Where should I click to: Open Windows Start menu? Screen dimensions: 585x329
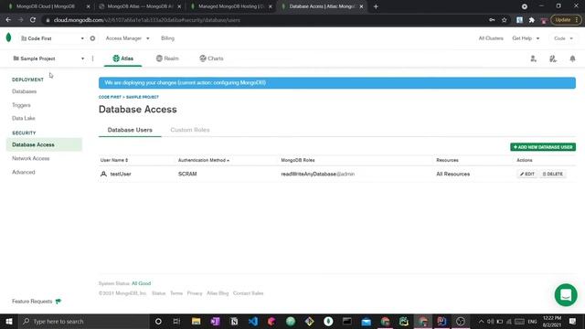click(x=9, y=321)
